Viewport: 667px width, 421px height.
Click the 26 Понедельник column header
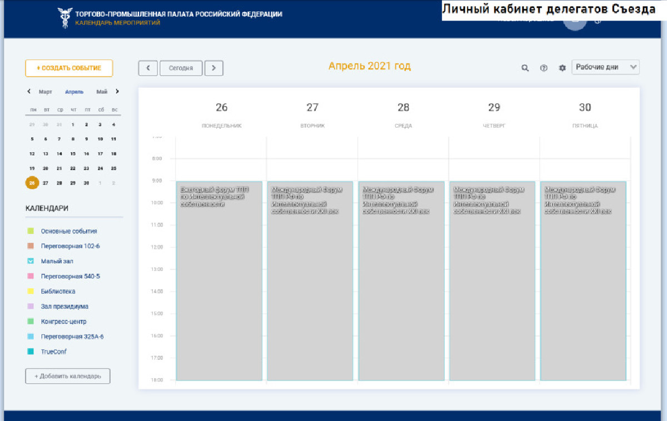(222, 115)
